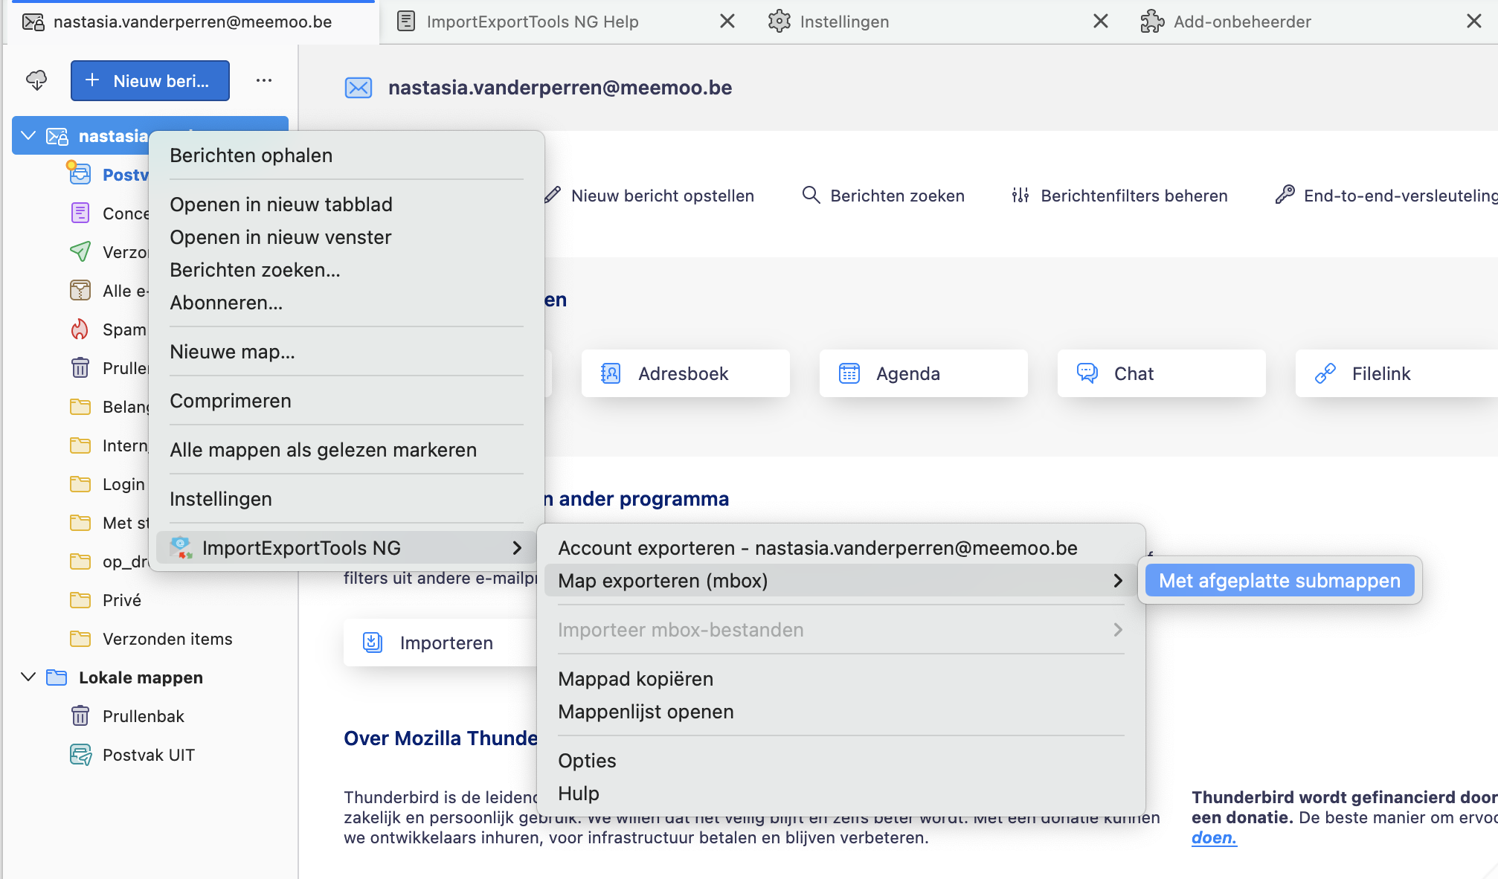Click End-to-end-versleuteling key icon
This screenshot has height=879, width=1498.
[x=1285, y=195]
